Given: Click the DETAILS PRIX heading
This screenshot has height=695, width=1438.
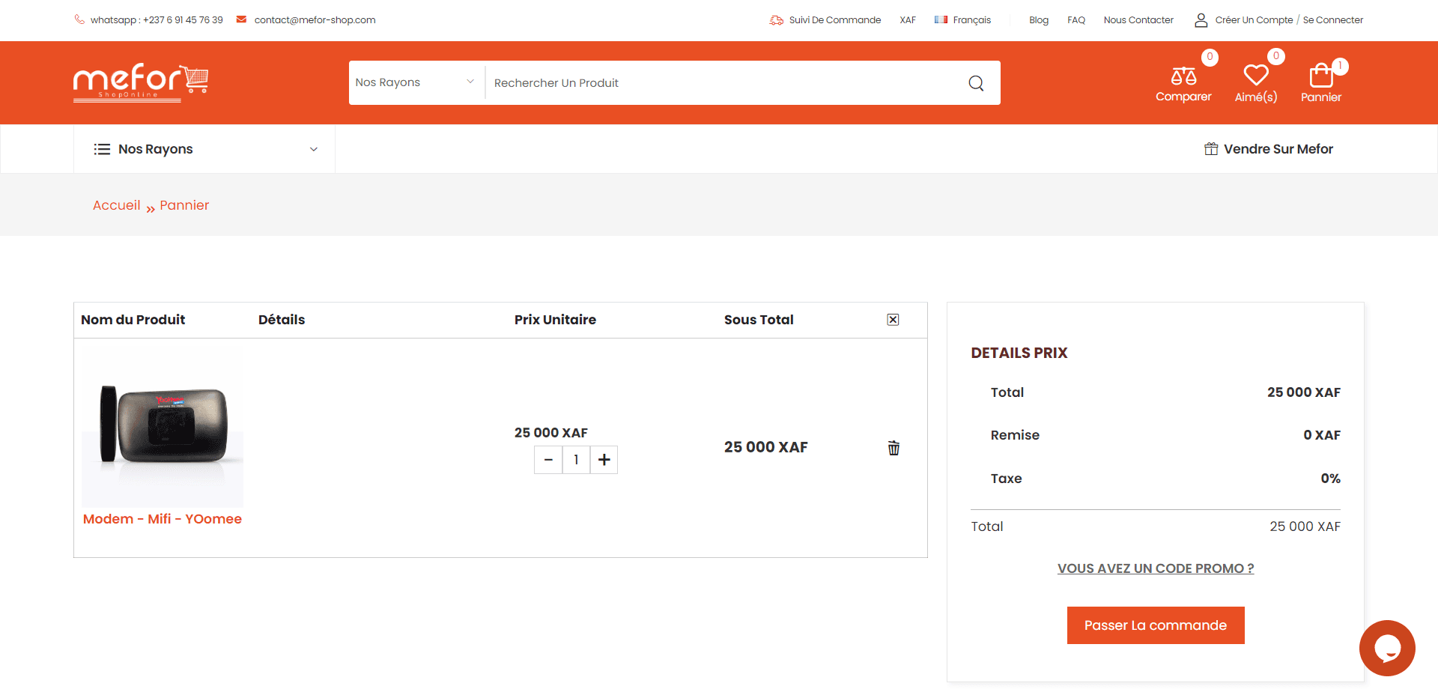Looking at the screenshot, I should tap(1019, 353).
